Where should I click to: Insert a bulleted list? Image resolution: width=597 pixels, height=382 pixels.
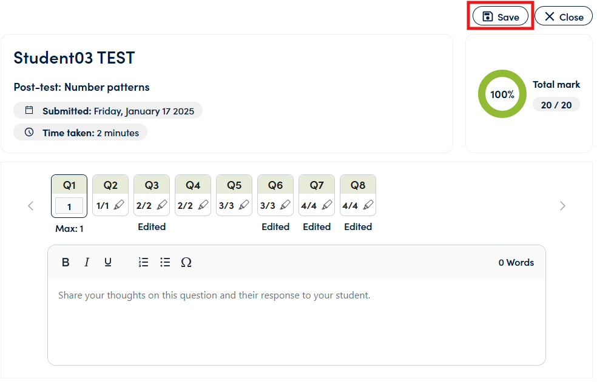(x=165, y=262)
